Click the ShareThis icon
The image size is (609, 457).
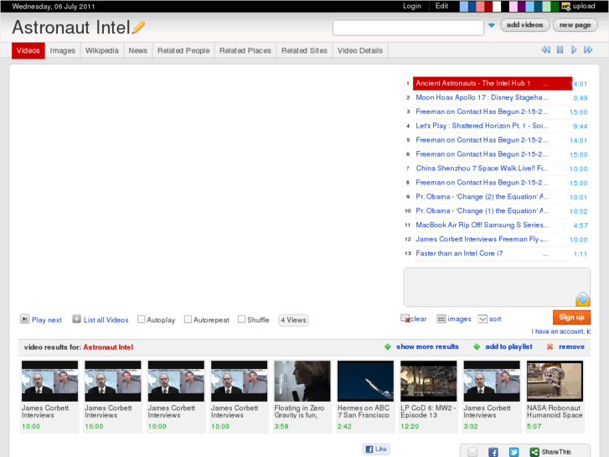534,452
